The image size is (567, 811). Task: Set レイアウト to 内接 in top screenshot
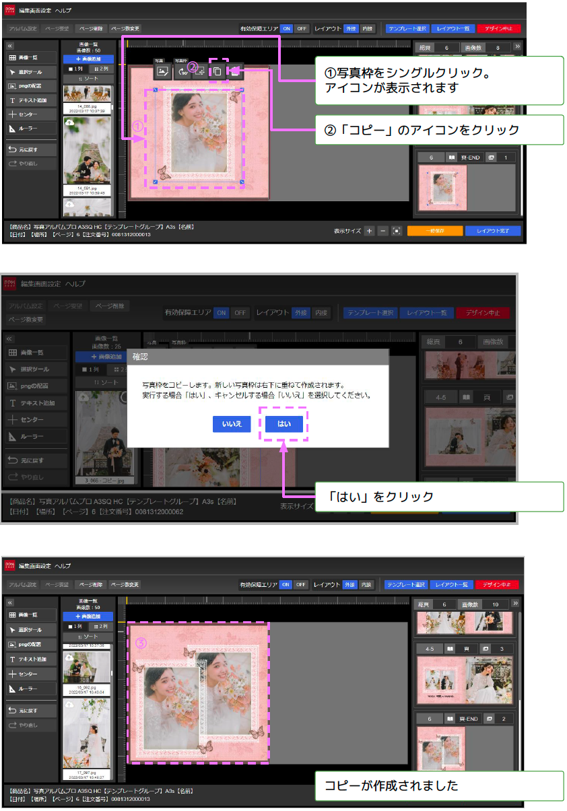click(367, 29)
